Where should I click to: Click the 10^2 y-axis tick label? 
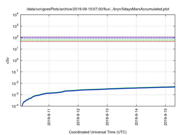[16, 38]
